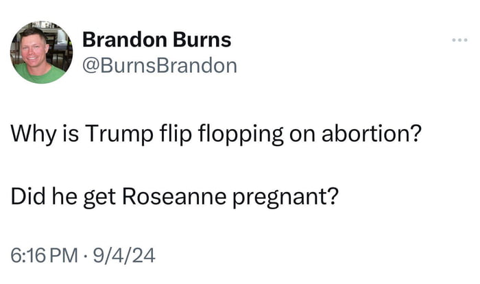Click the 6:16 PM timestamp
This screenshot has height=284, width=480.
tap(45, 257)
